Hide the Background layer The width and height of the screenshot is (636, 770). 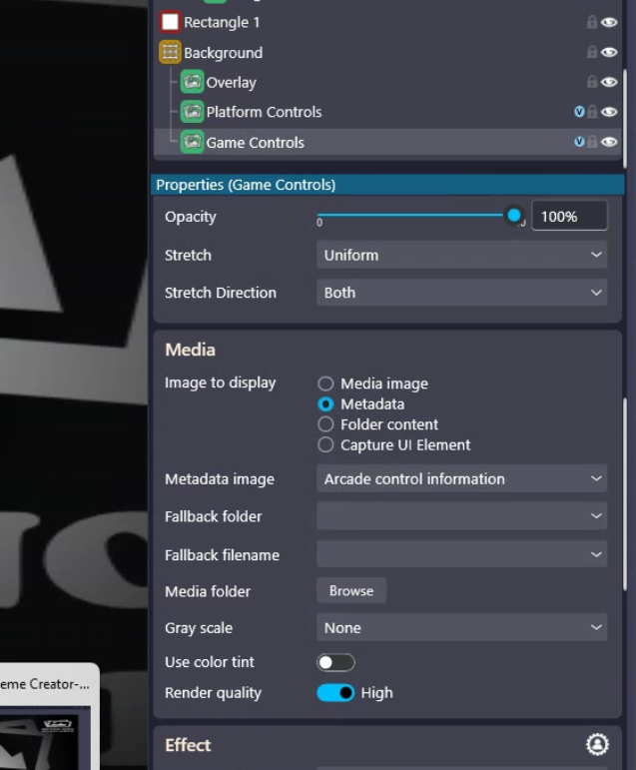(x=609, y=52)
